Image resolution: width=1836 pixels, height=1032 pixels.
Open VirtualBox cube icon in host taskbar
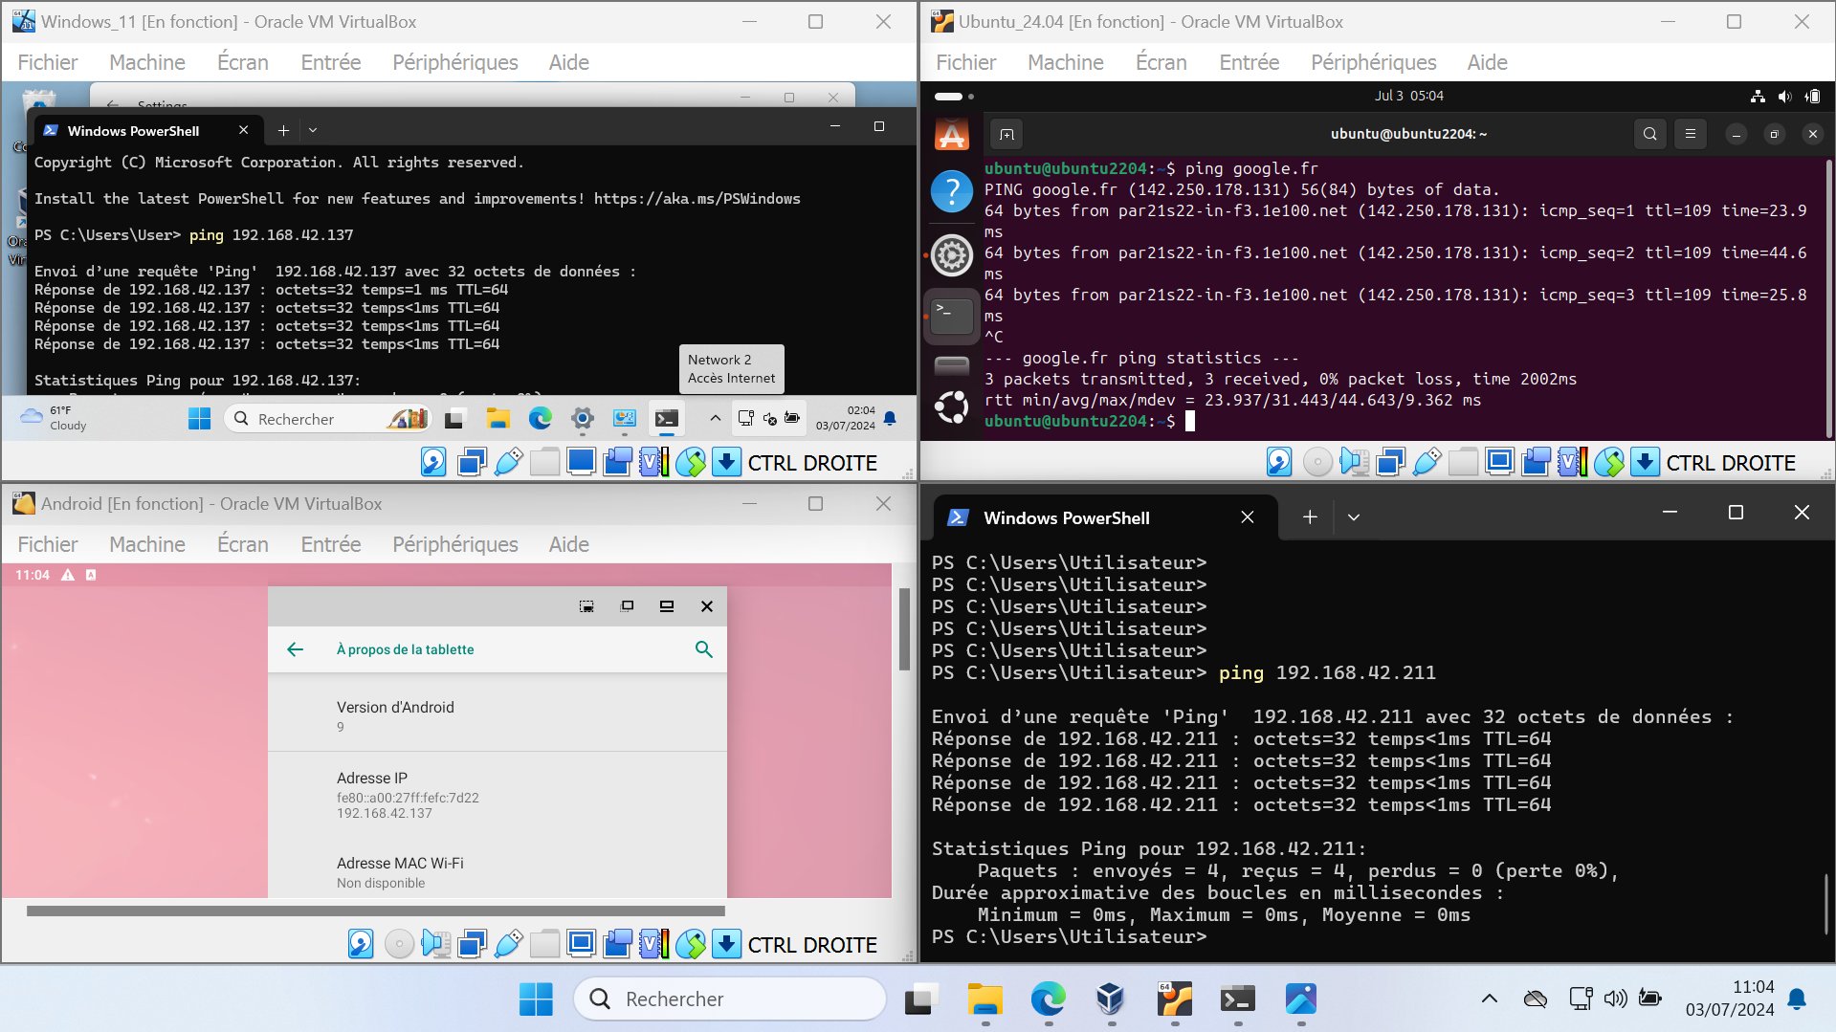coord(1110,999)
